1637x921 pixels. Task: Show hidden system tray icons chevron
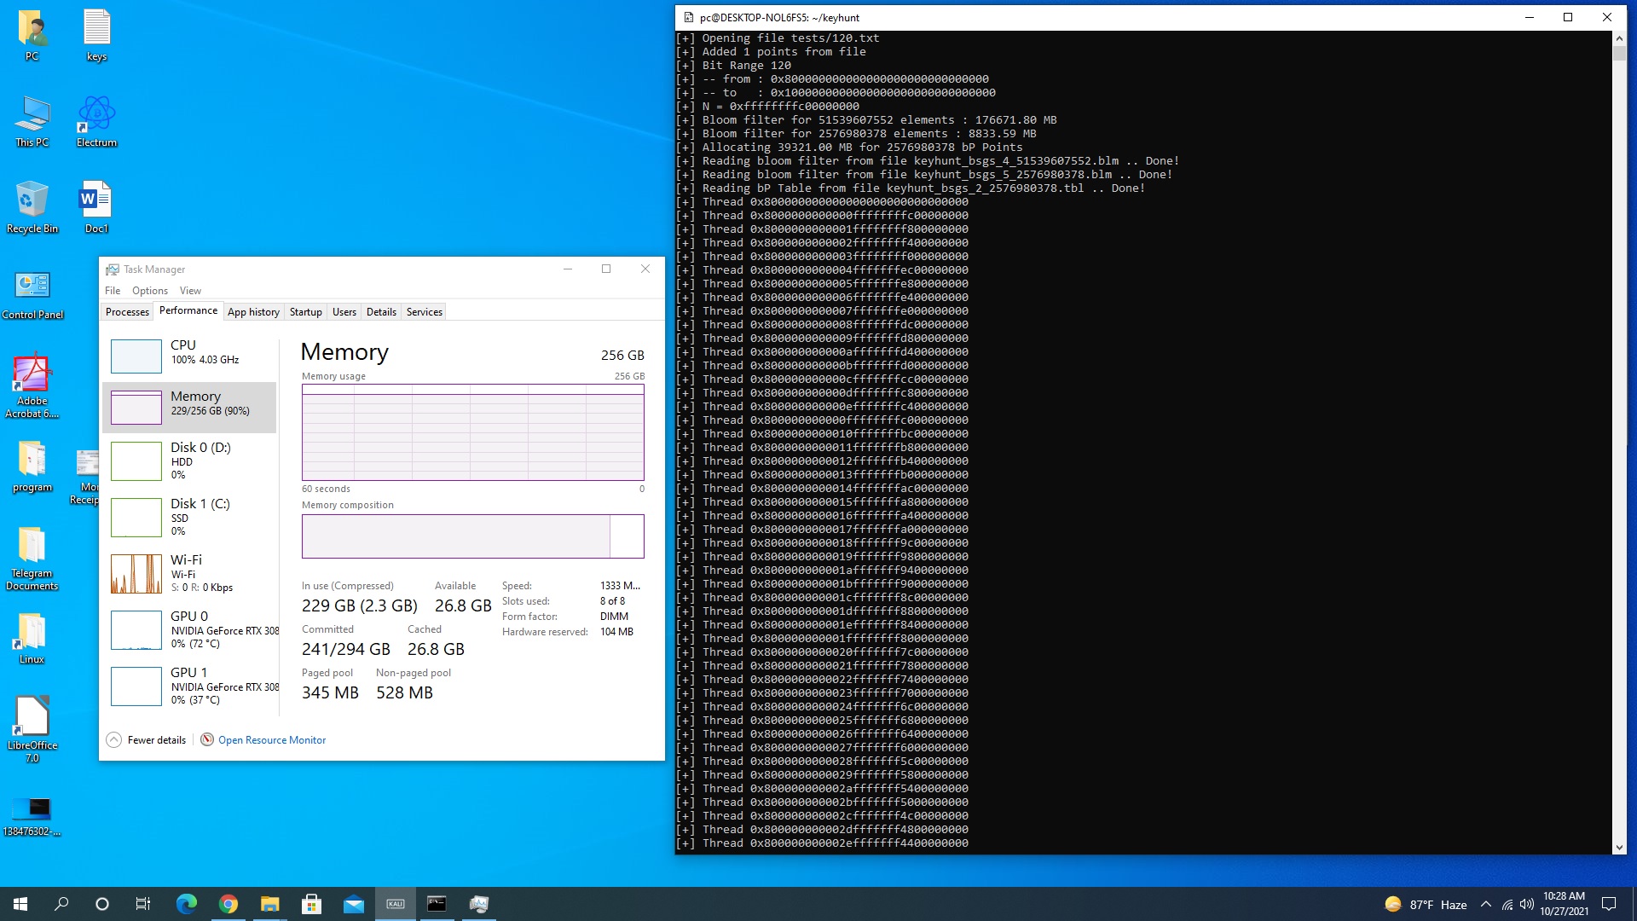pos(1486,904)
